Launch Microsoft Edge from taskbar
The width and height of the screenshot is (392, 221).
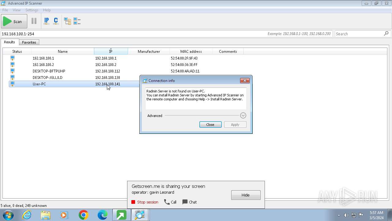click(x=102, y=215)
